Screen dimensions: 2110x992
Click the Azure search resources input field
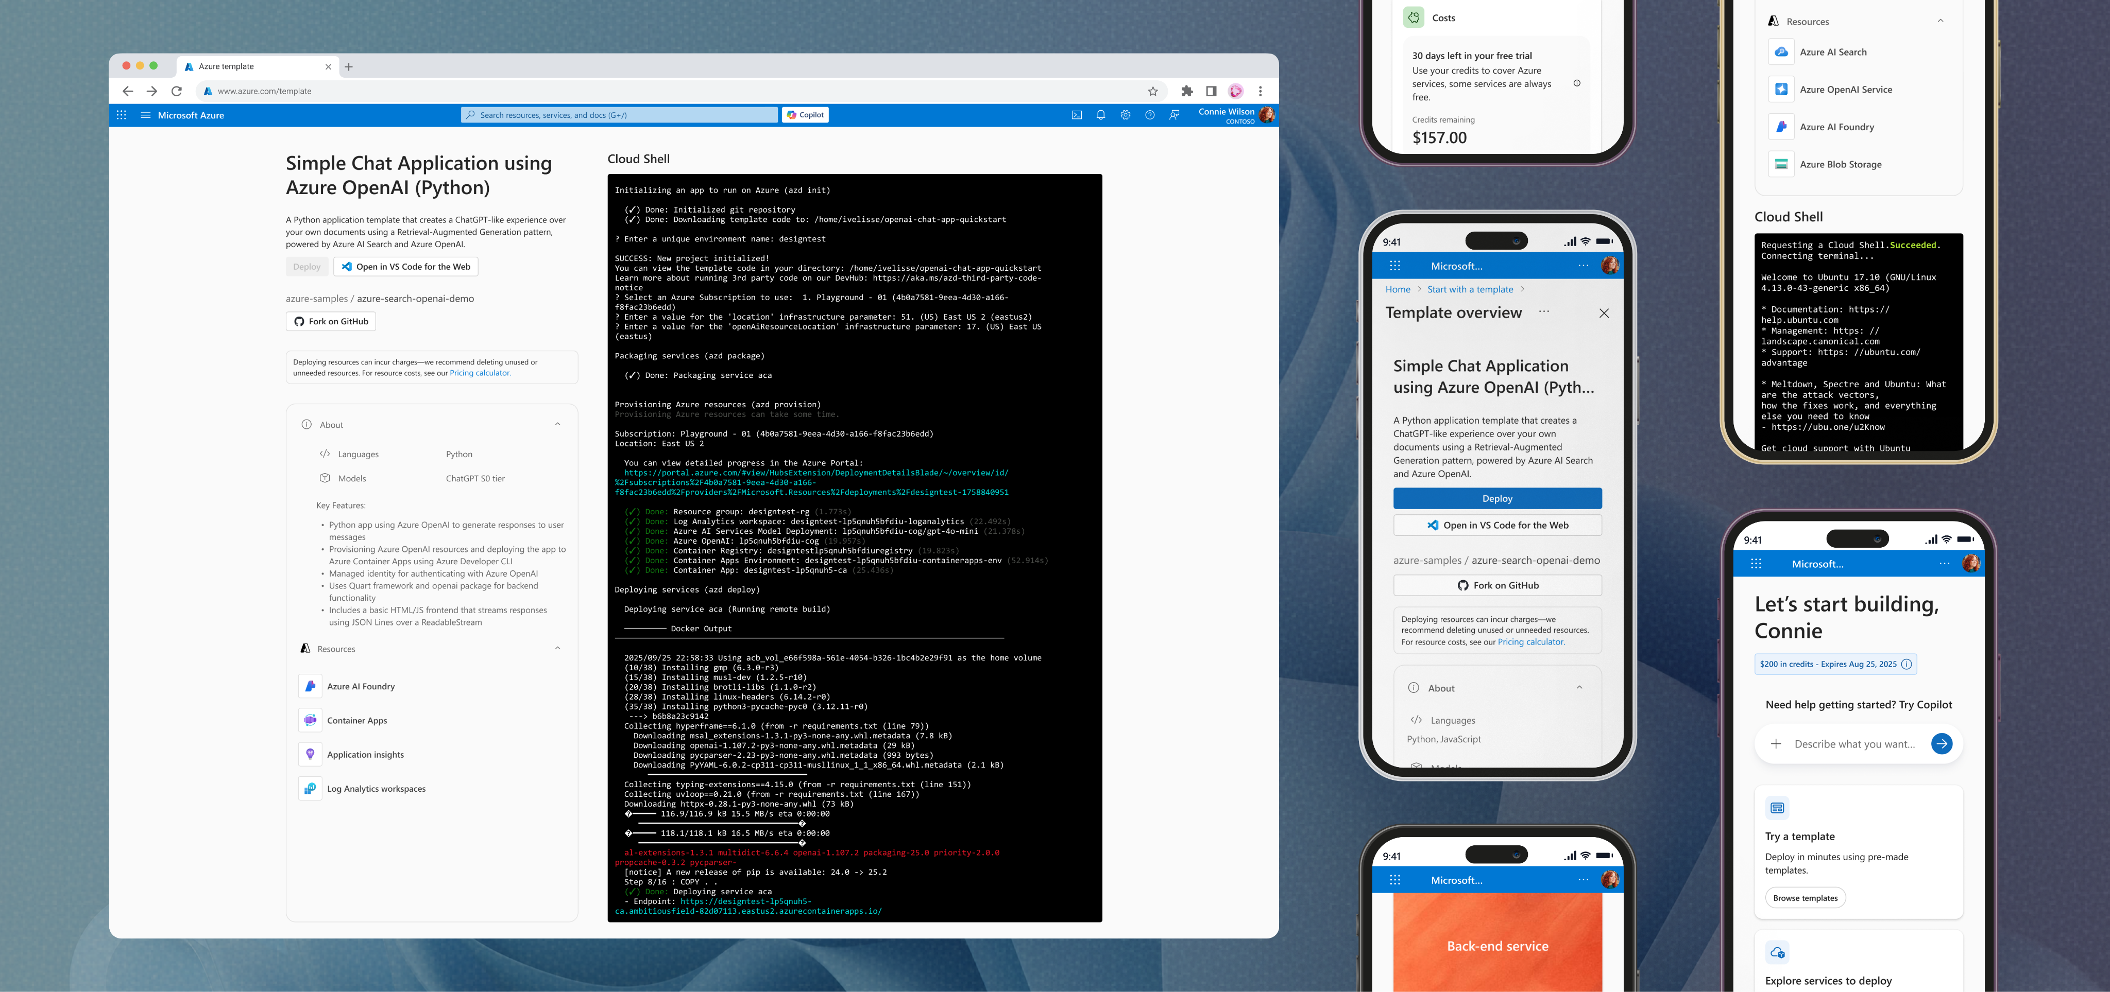tap(619, 115)
